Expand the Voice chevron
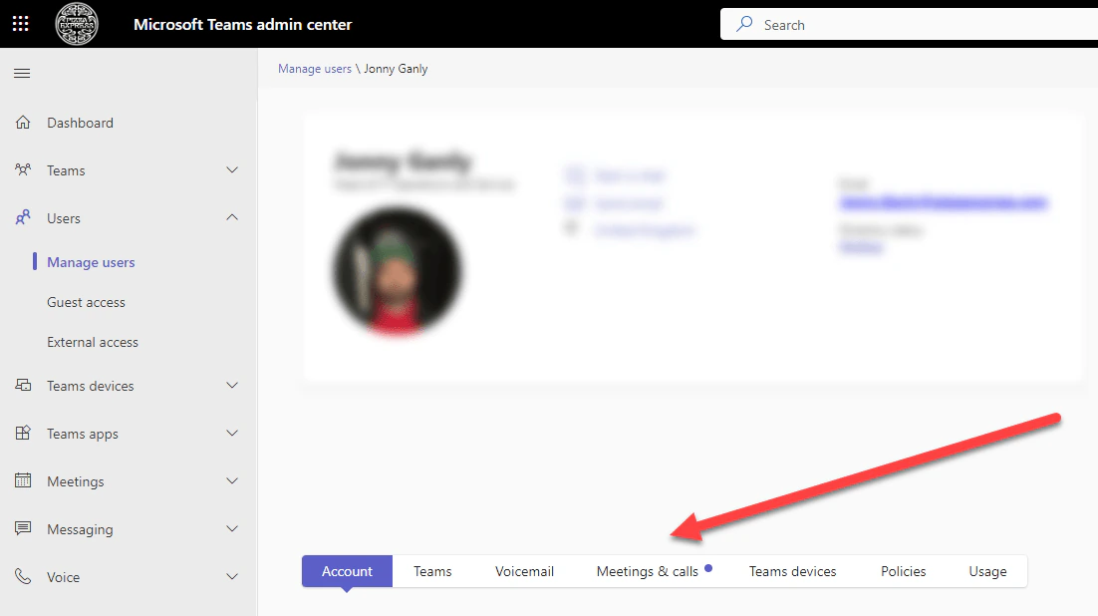This screenshot has width=1098, height=616. click(x=232, y=576)
